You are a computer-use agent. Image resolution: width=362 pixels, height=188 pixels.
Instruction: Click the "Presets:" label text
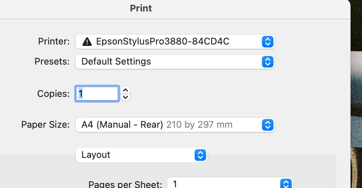52,61
